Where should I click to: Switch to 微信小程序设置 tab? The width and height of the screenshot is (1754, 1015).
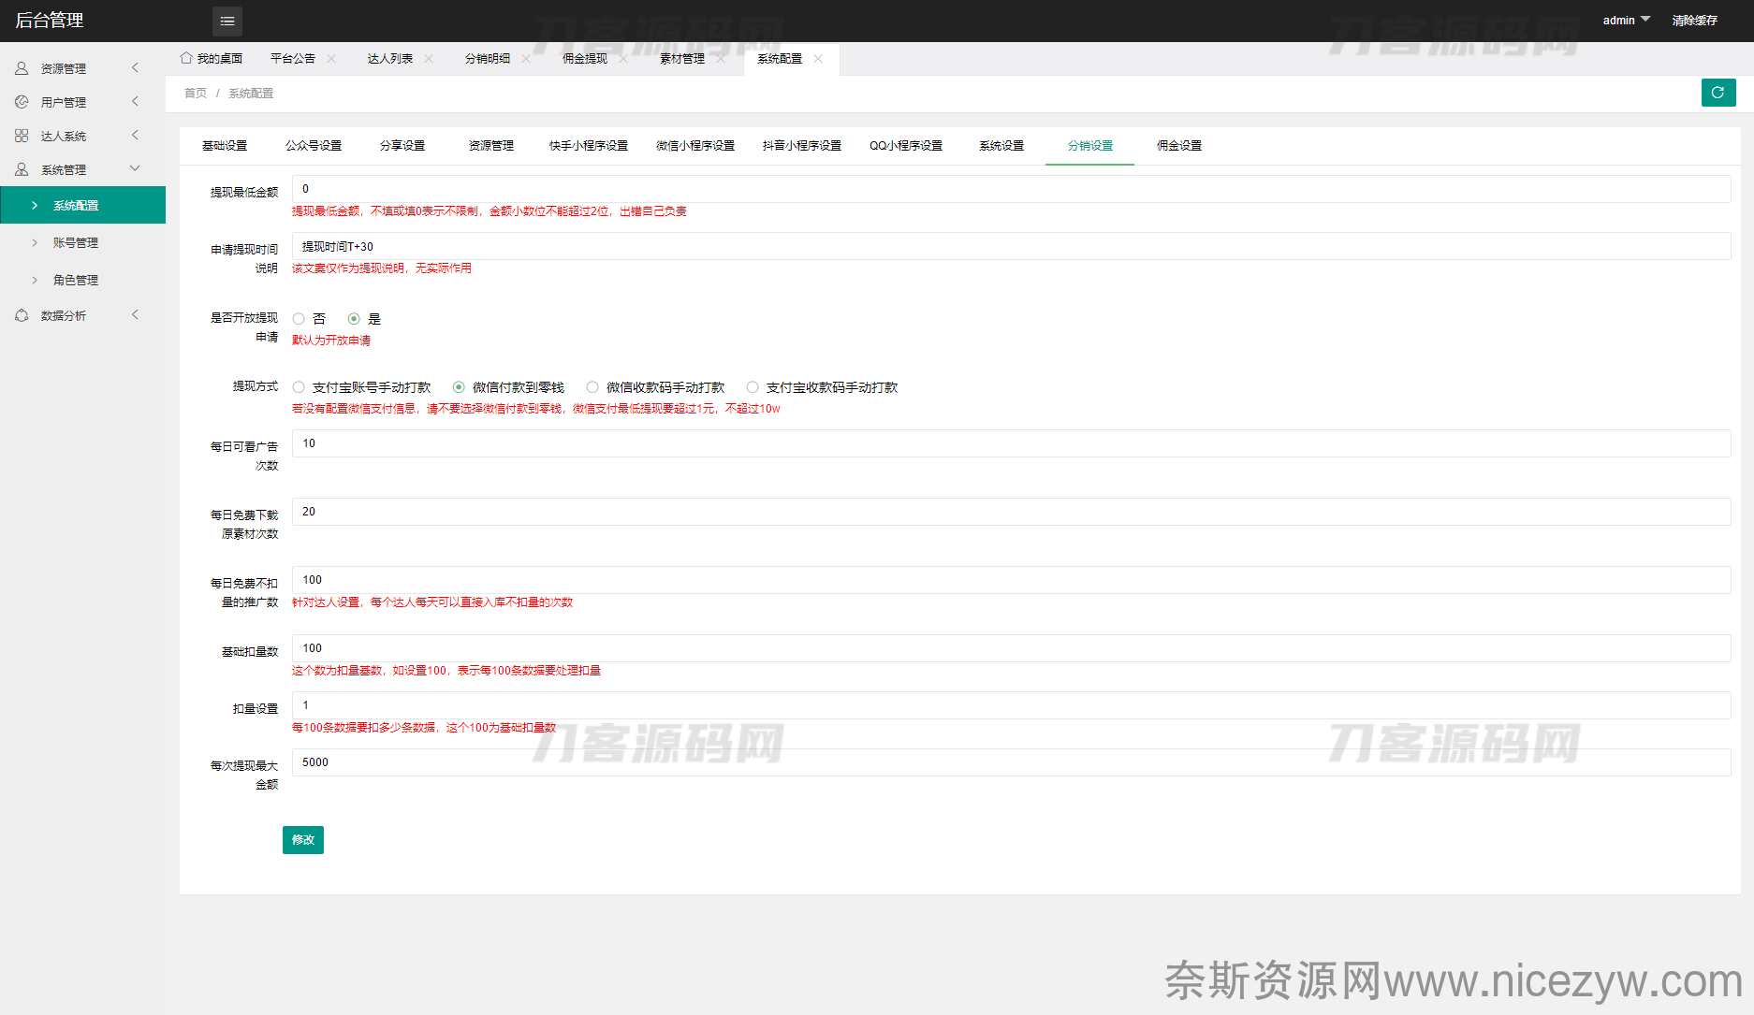coord(695,146)
